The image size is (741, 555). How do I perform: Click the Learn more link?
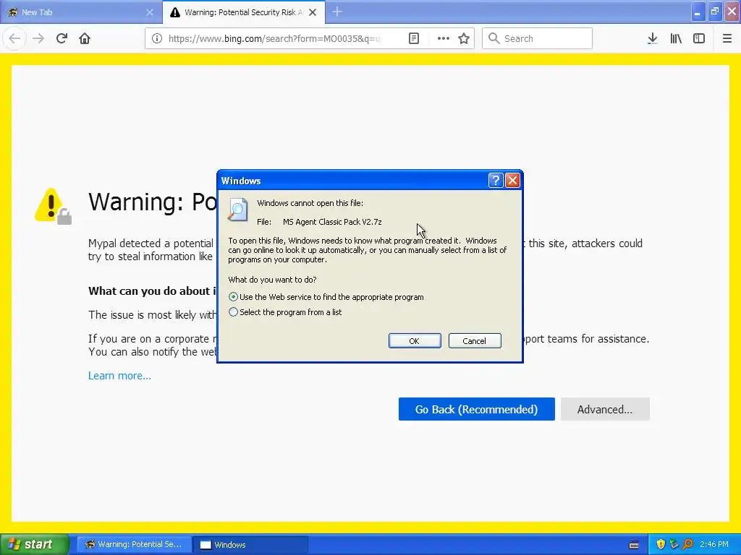click(x=119, y=376)
